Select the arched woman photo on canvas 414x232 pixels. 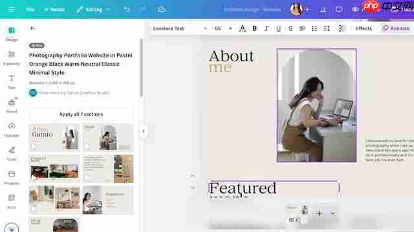click(316, 106)
